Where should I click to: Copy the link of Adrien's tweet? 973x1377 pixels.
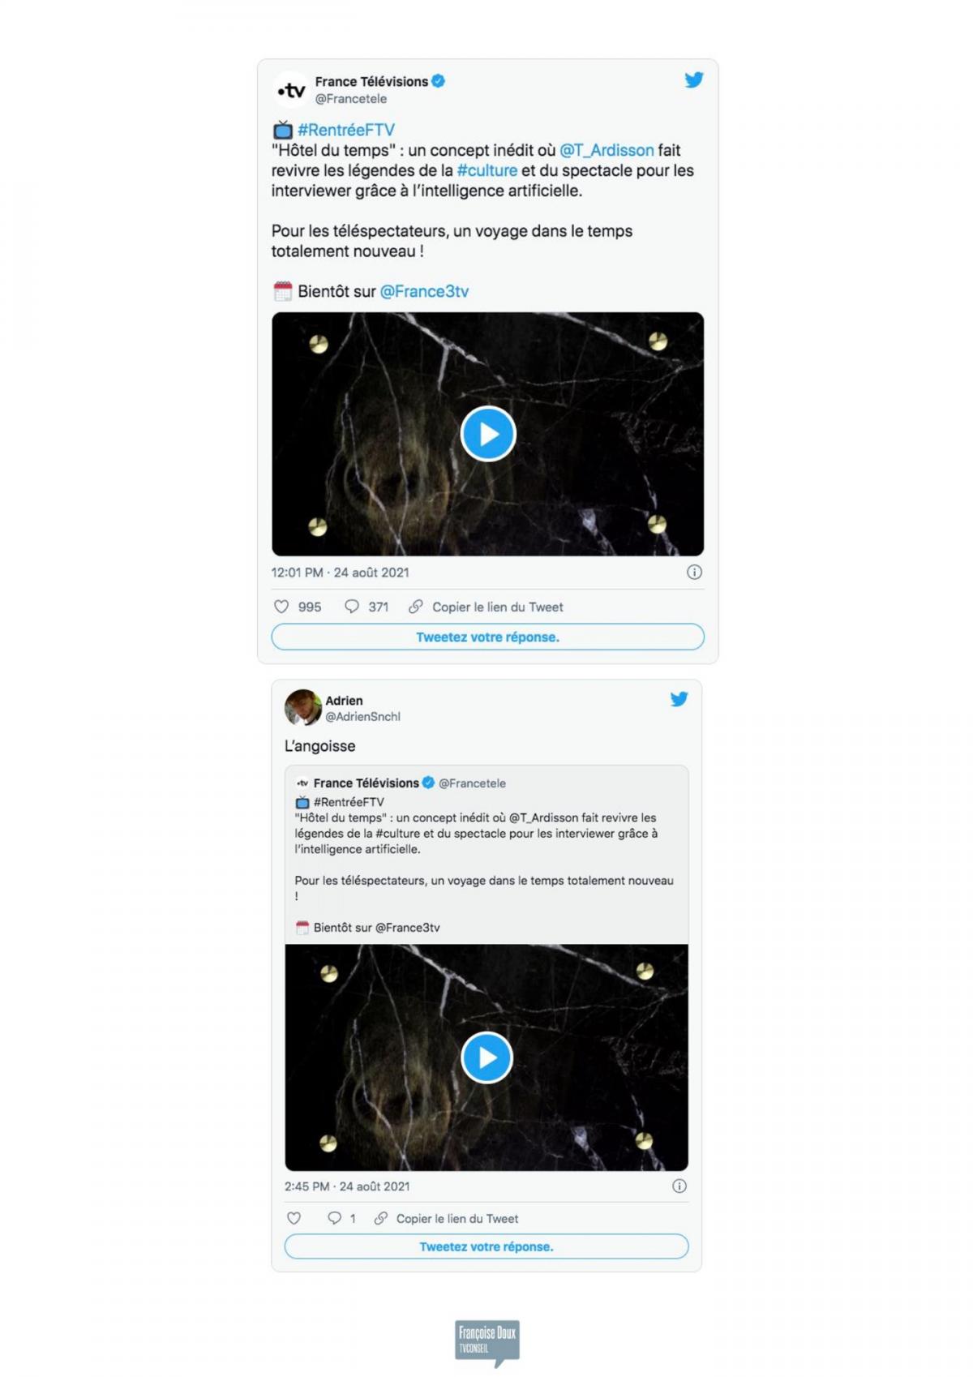coord(456,1218)
